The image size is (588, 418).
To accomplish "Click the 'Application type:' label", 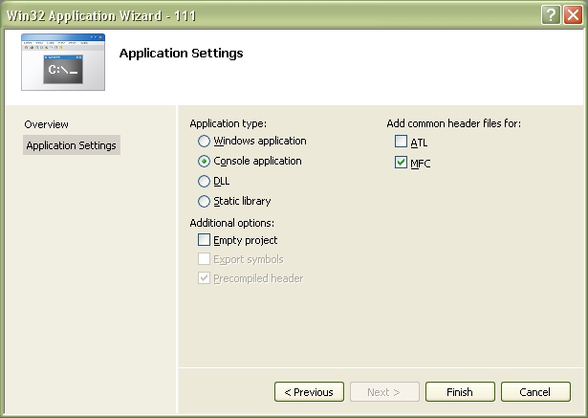I will click(x=228, y=123).
